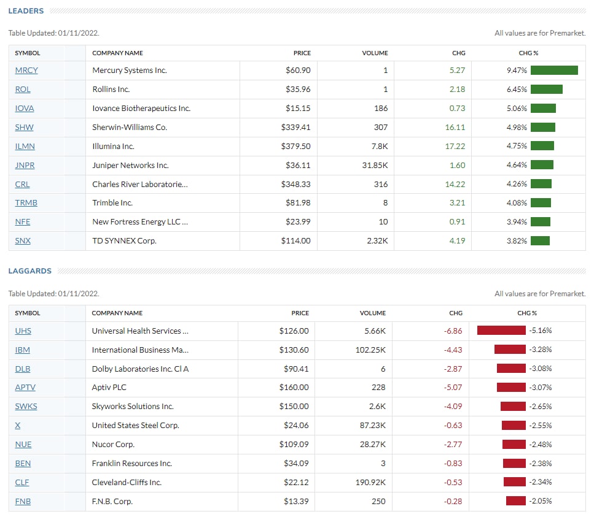Open the TRMB ticker link
Viewport: 594px width, 517px height.
pos(26,203)
